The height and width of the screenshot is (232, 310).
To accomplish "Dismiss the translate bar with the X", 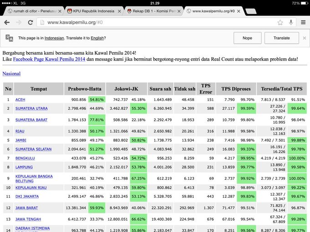I will click(x=305, y=38).
